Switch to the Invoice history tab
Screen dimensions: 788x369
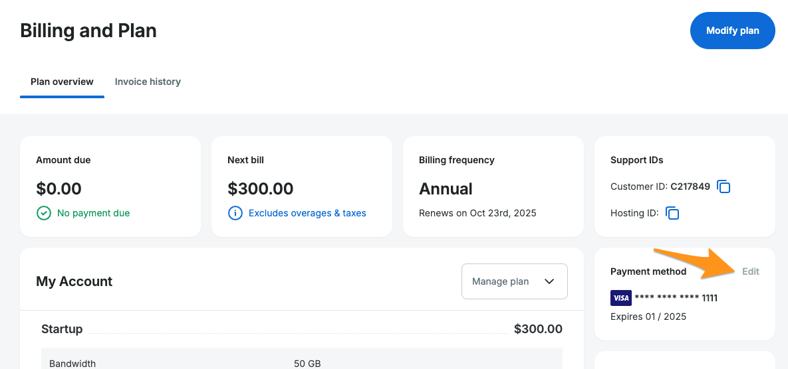[148, 82]
